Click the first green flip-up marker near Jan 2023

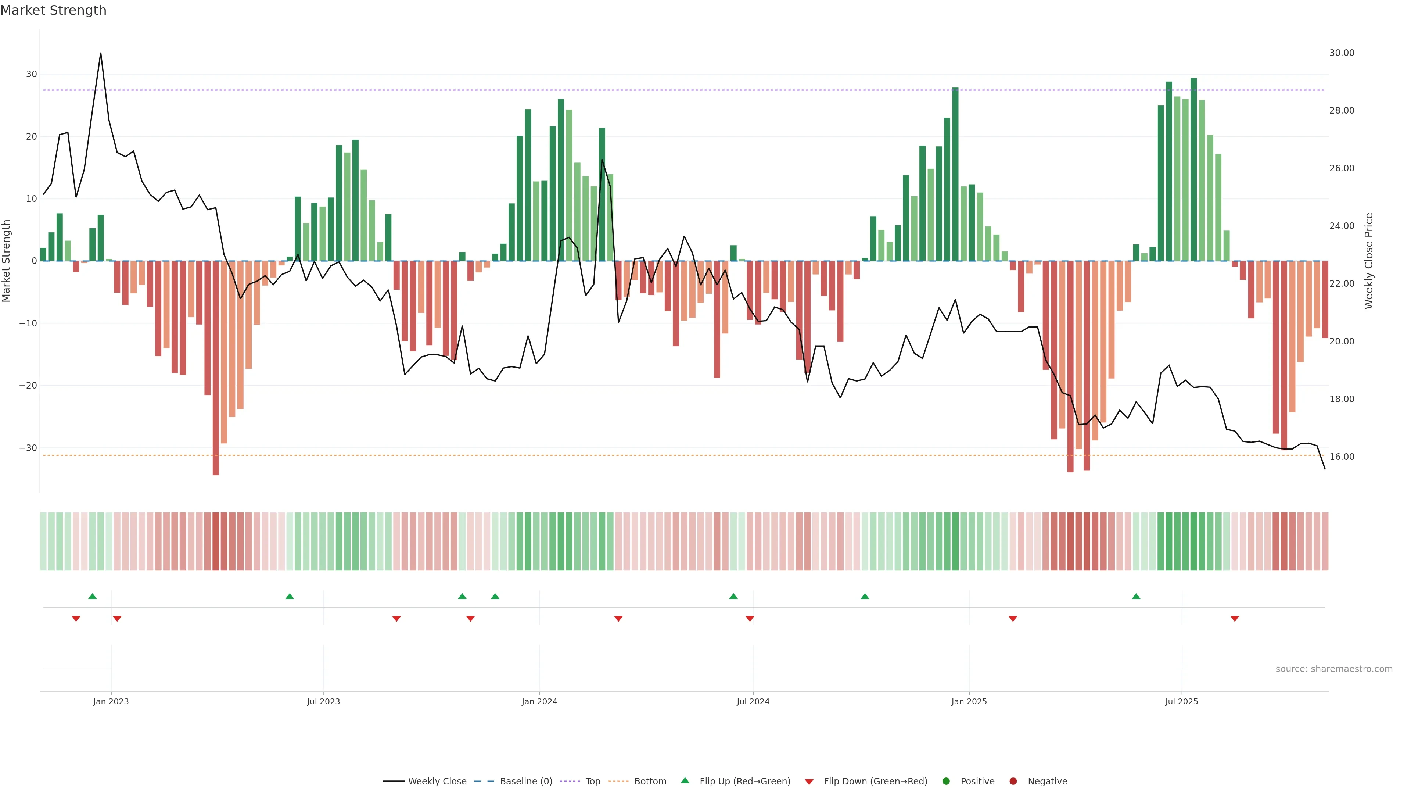point(93,596)
